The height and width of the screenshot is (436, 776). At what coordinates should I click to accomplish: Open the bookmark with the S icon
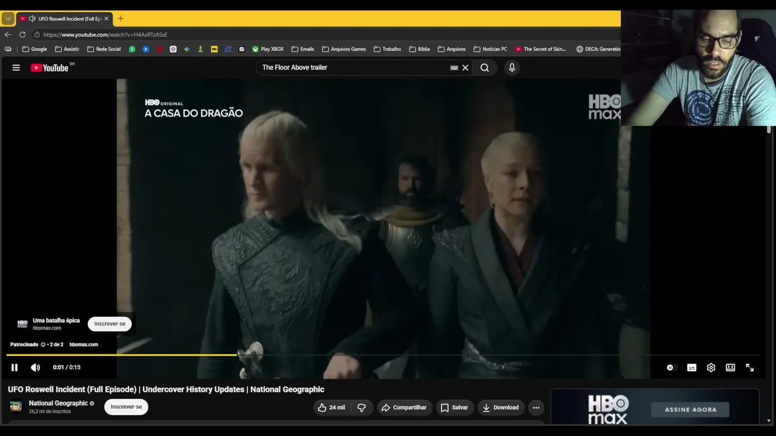[242, 49]
